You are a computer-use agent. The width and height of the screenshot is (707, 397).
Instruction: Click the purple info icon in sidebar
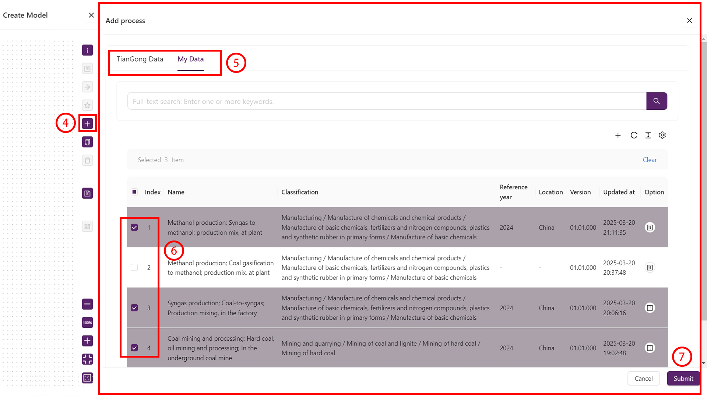[87, 50]
